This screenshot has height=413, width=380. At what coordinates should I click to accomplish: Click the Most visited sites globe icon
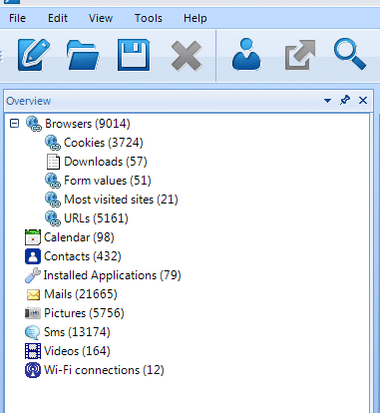tap(53, 200)
